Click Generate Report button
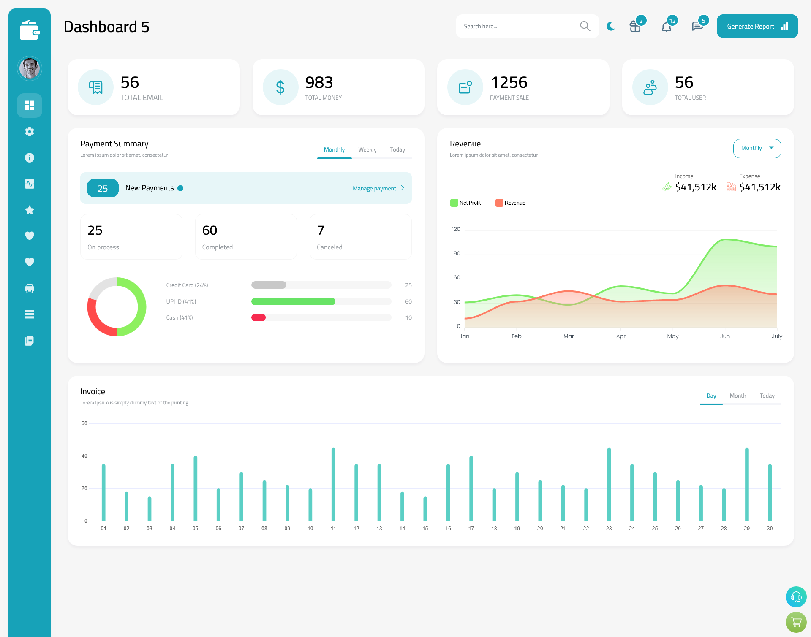Image resolution: width=811 pixels, height=637 pixels. pos(756,26)
